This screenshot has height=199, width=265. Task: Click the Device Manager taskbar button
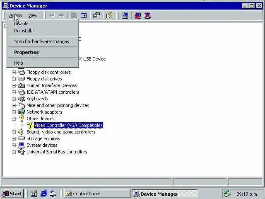(164, 194)
